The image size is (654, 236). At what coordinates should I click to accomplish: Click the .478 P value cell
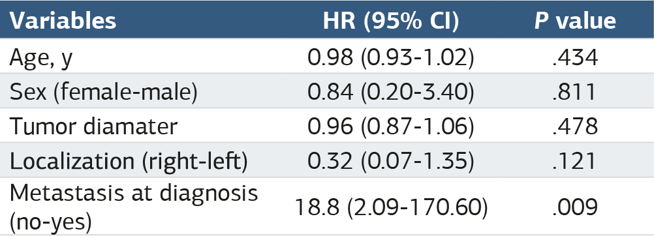pyautogui.click(x=575, y=126)
